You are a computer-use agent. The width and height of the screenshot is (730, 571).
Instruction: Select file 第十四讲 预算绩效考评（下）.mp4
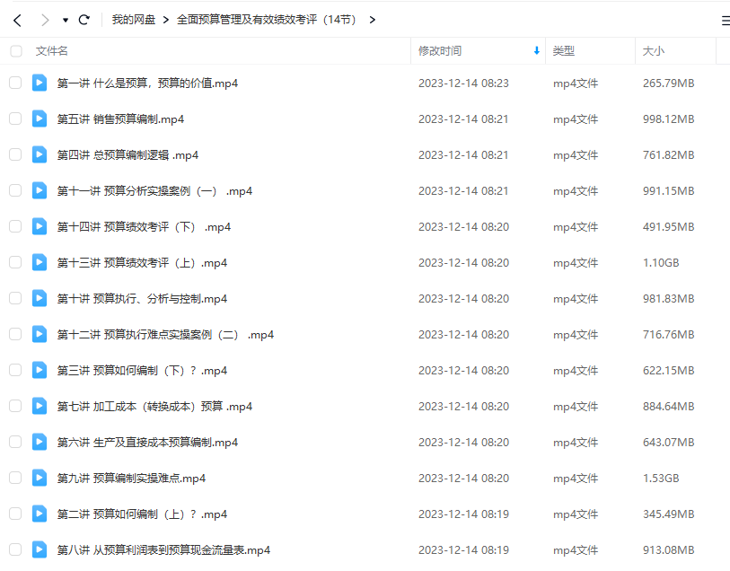[x=144, y=227]
